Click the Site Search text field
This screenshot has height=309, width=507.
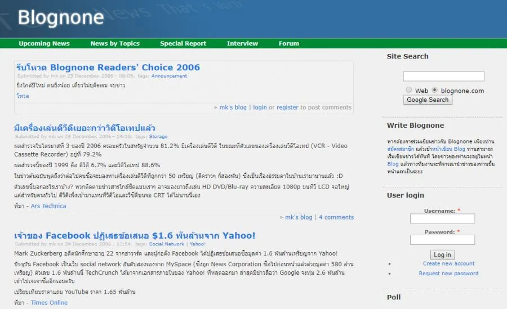tap(443, 77)
